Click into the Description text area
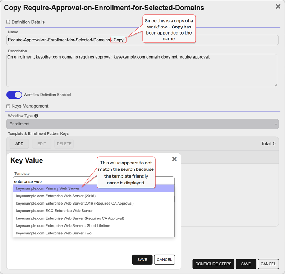 coord(142,72)
